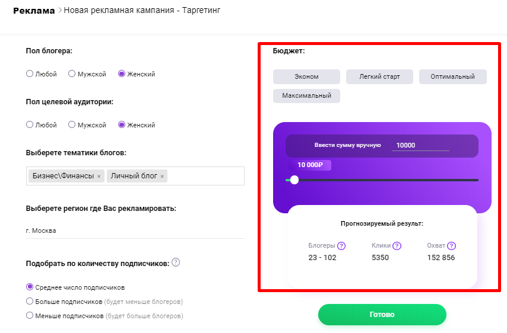The width and height of the screenshot is (507, 333).
Task: Select Любой for blogger gender
Action: click(30, 73)
